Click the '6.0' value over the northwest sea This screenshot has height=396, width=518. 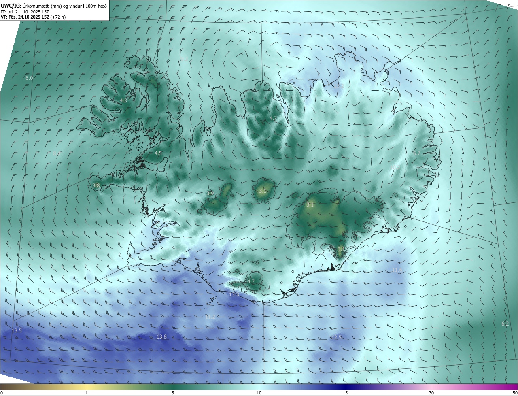[x=29, y=78]
